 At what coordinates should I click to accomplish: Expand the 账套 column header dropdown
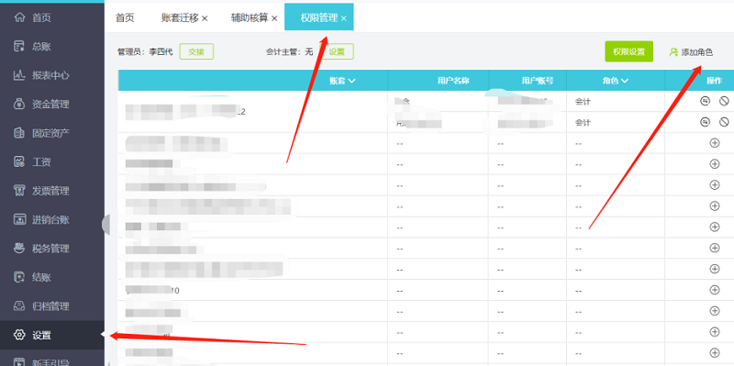click(x=351, y=81)
